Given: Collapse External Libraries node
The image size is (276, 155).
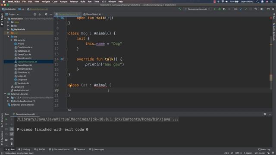Looking at the screenshot, I should coord(5,94).
